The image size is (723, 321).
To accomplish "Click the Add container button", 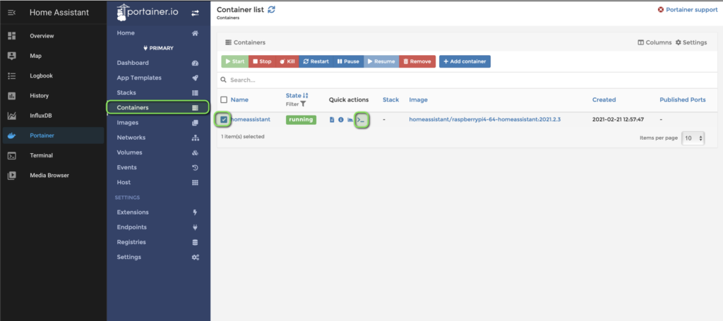I will pos(465,61).
